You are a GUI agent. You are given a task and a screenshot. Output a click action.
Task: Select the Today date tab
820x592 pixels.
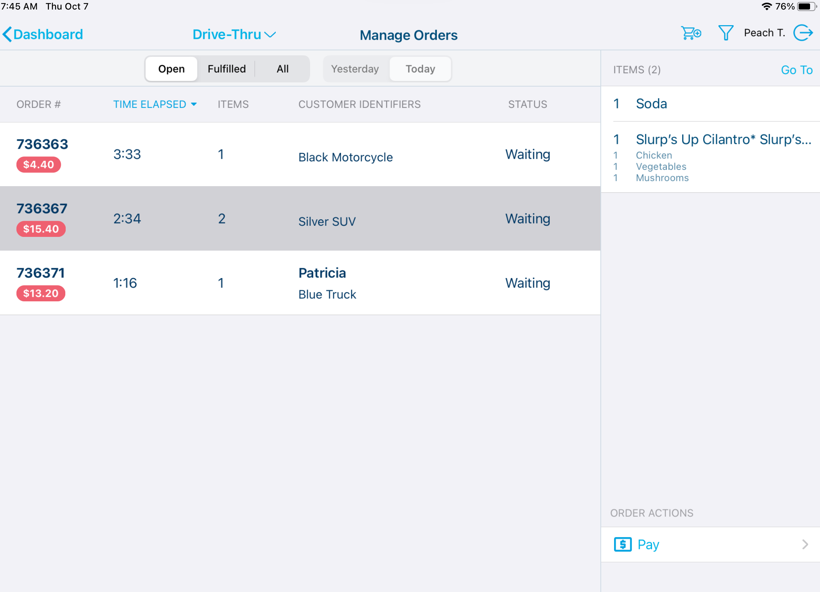[420, 69]
